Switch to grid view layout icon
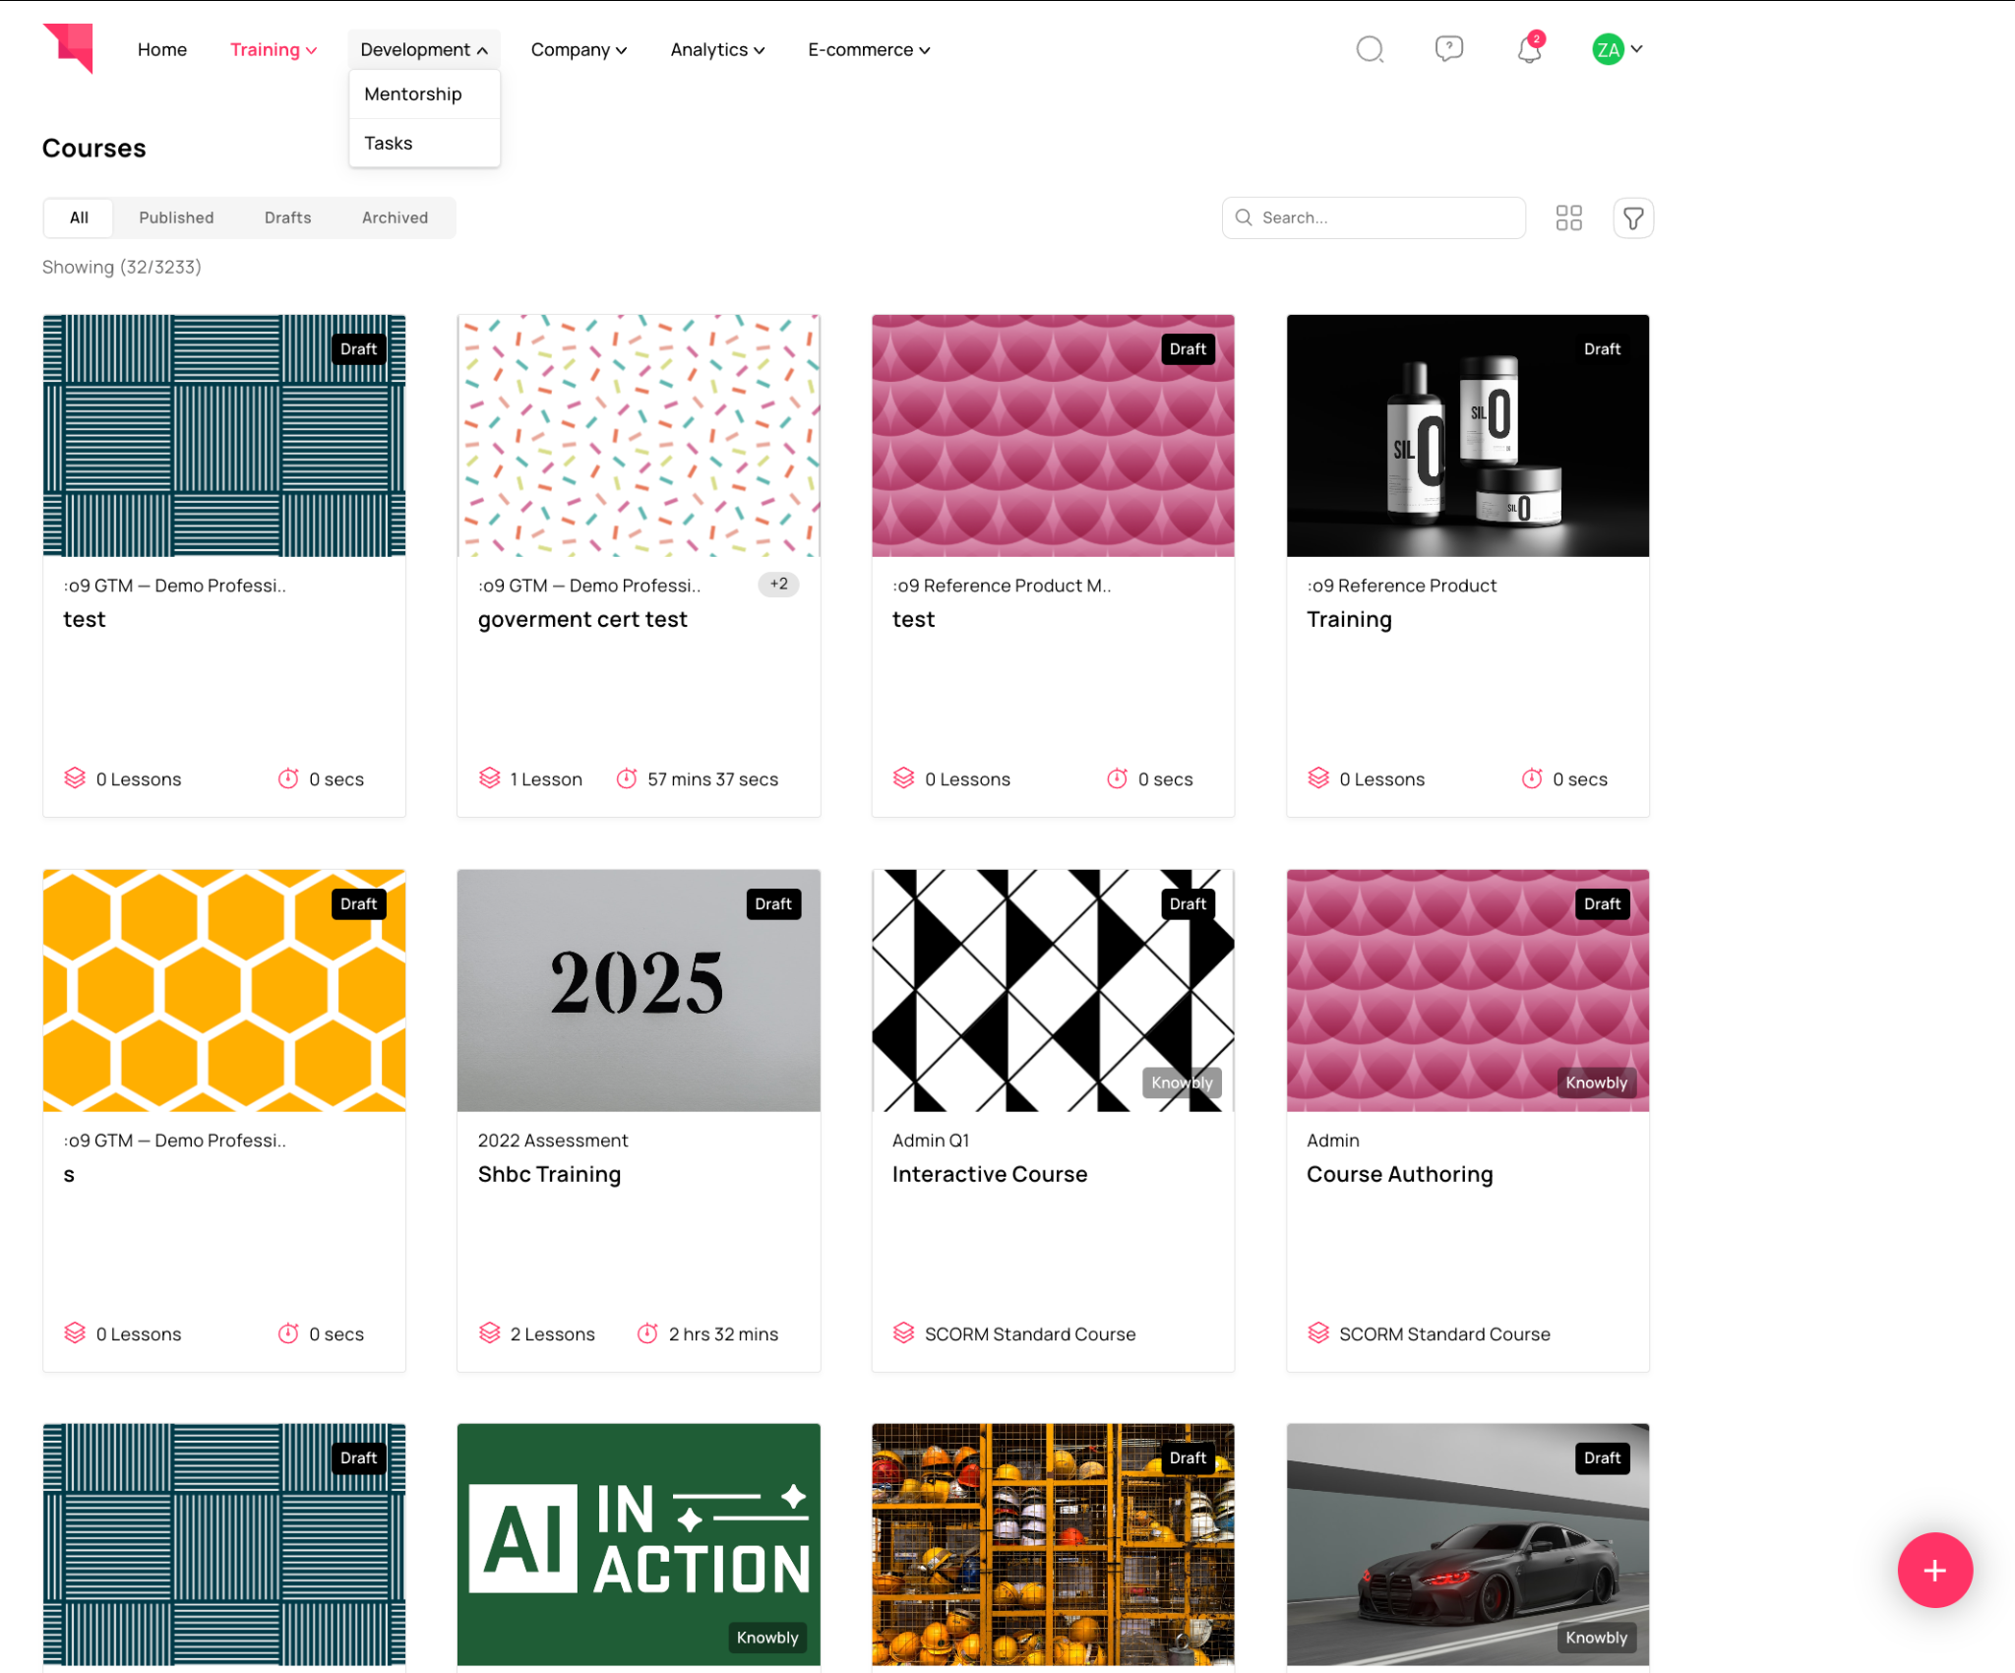2015x1673 pixels. pos(1568,217)
